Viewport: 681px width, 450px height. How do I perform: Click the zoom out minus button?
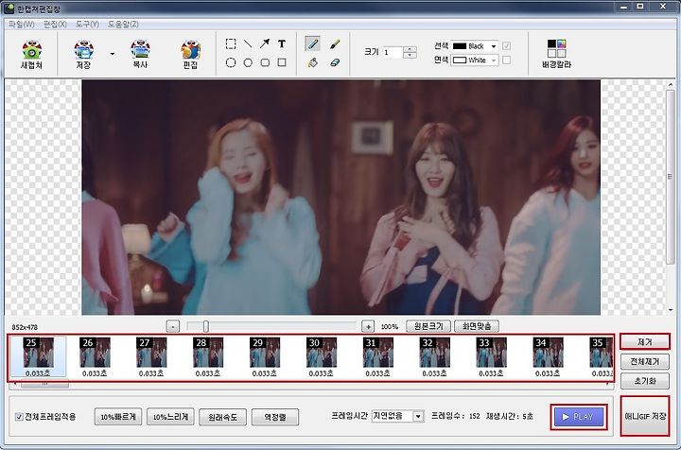(x=173, y=326)
